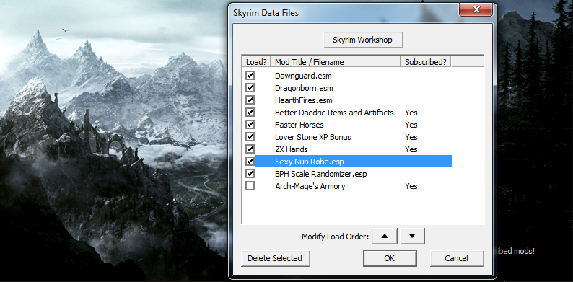Select the Dawnguard.esm entry

pyautogui.click(x=303, y=76)
